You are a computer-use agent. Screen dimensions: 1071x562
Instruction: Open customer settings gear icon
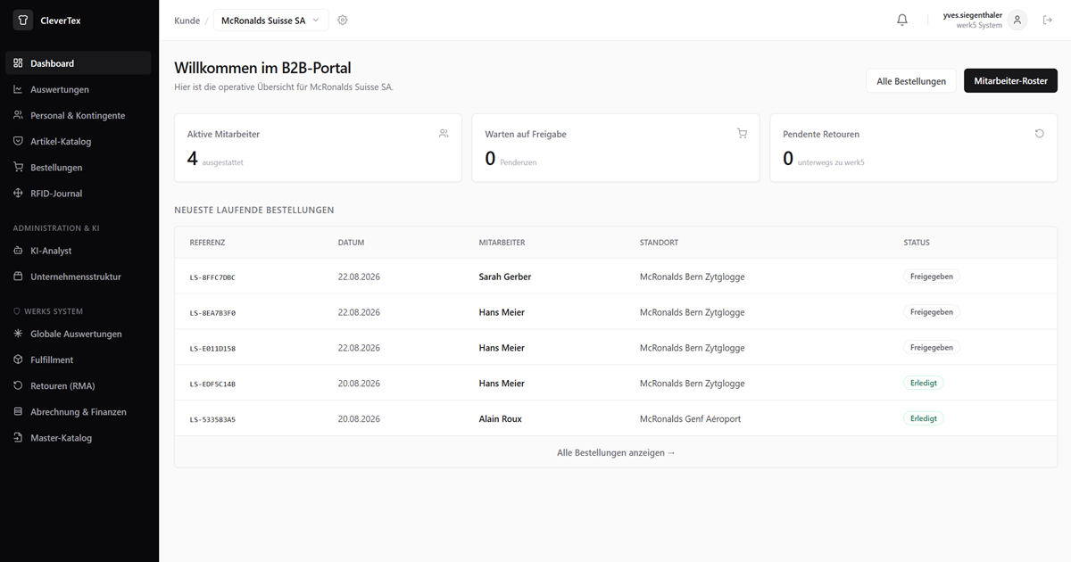click(x=343, y=21)
